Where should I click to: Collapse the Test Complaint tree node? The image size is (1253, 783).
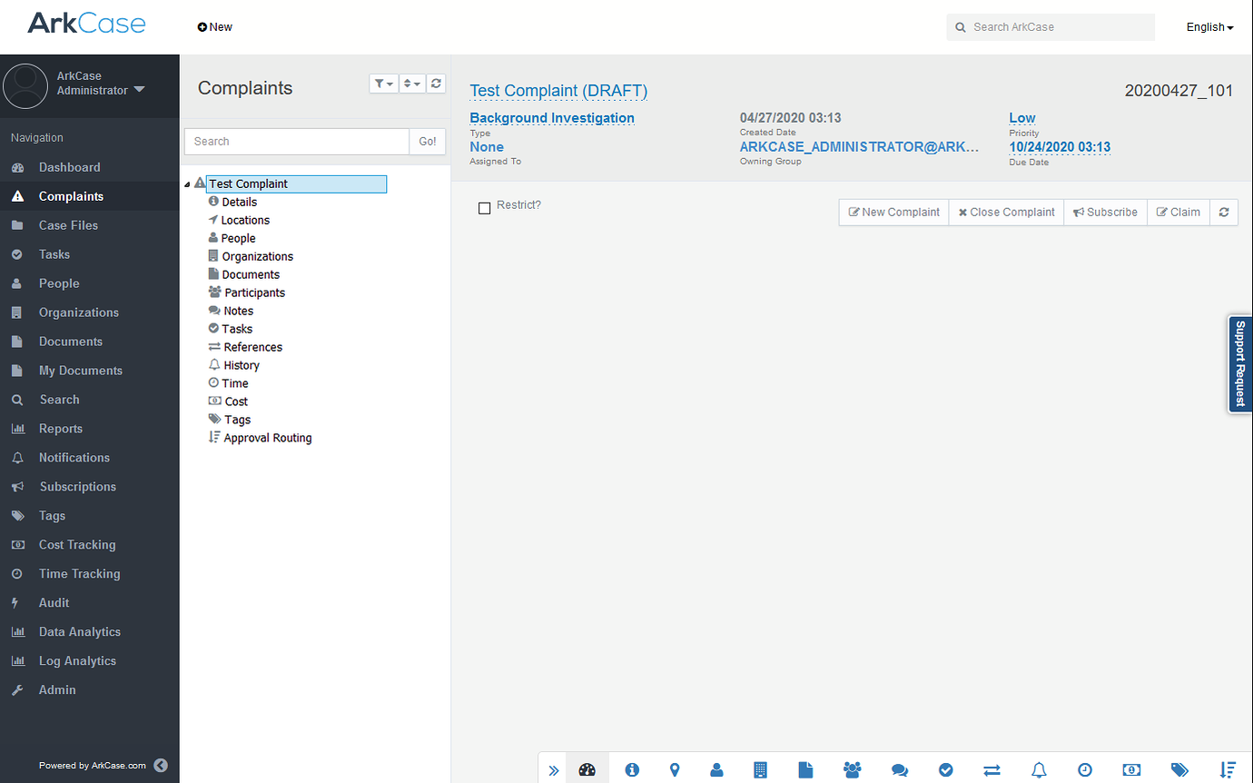[187, 184]
